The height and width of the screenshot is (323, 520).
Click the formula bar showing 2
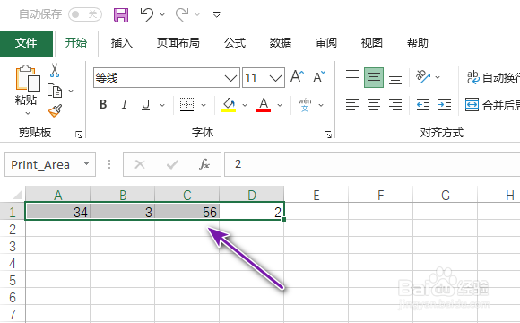[x=372, y=164]
